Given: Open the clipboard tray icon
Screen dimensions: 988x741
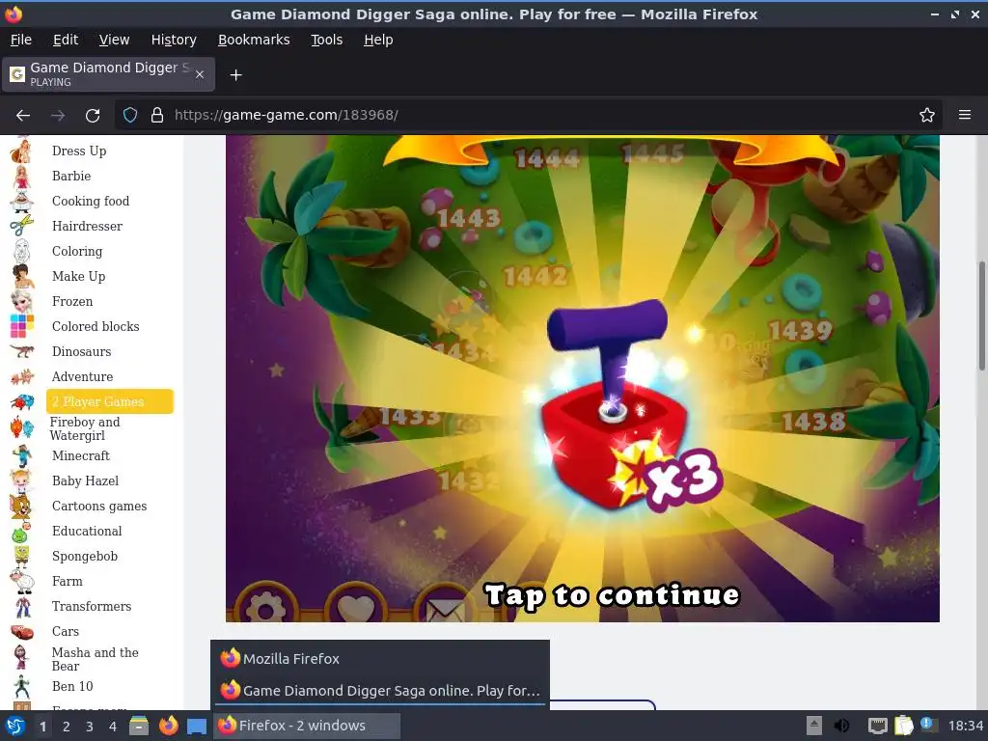Looking at the screenshot, I should 903,726.
